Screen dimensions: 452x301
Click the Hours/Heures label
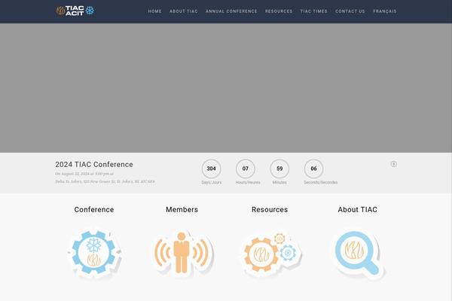248,183
